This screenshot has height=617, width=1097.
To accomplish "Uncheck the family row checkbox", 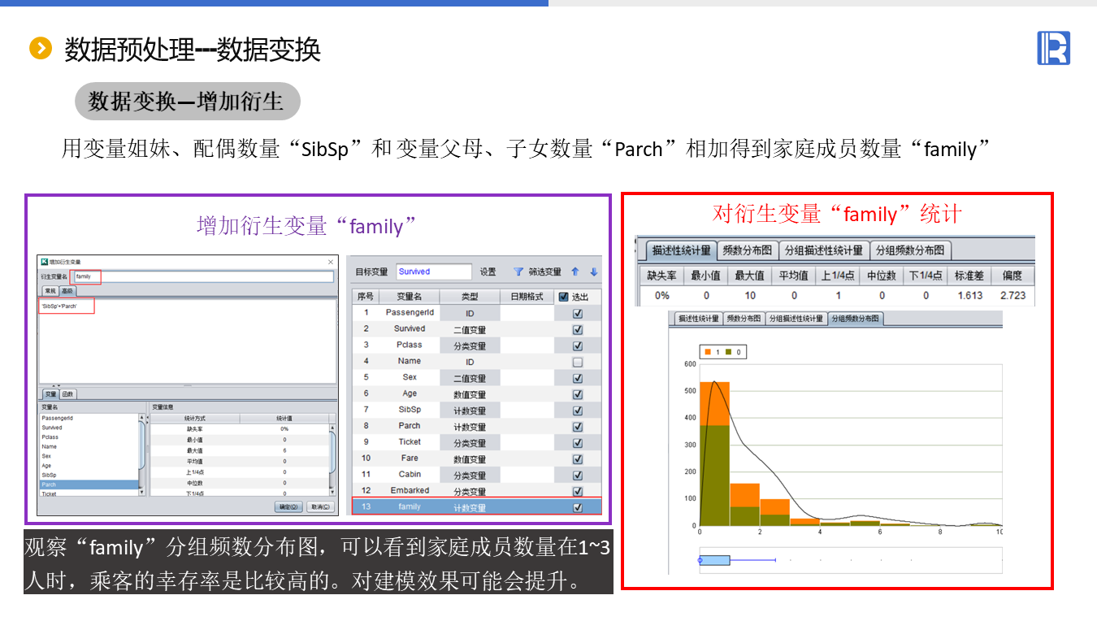I will coord(578,507).
